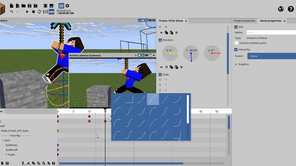Screen dimensions: 296x166
Task: Open a project via the folder icon
Action: point(24,6)
